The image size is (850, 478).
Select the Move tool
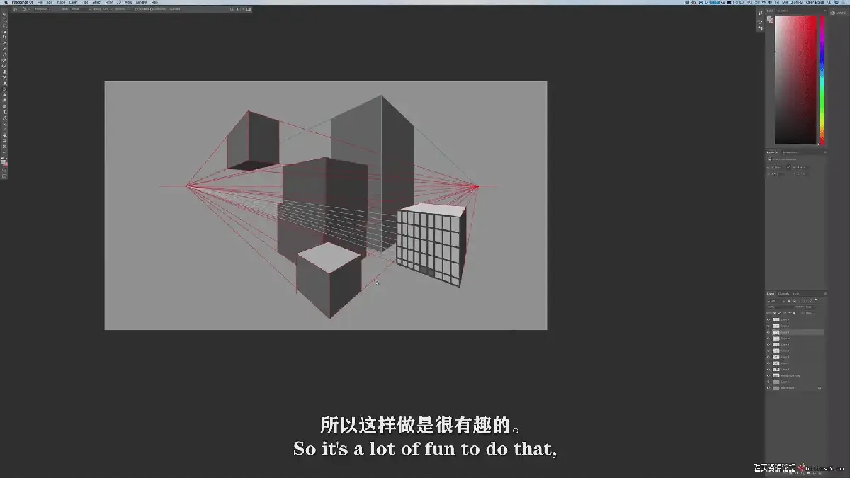pos(4,14)
